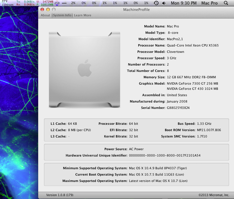The image size is (234, 199).
Task: Click Latest version of Mac OS X 10.7 (Lion)
Action: coord(158,181)
